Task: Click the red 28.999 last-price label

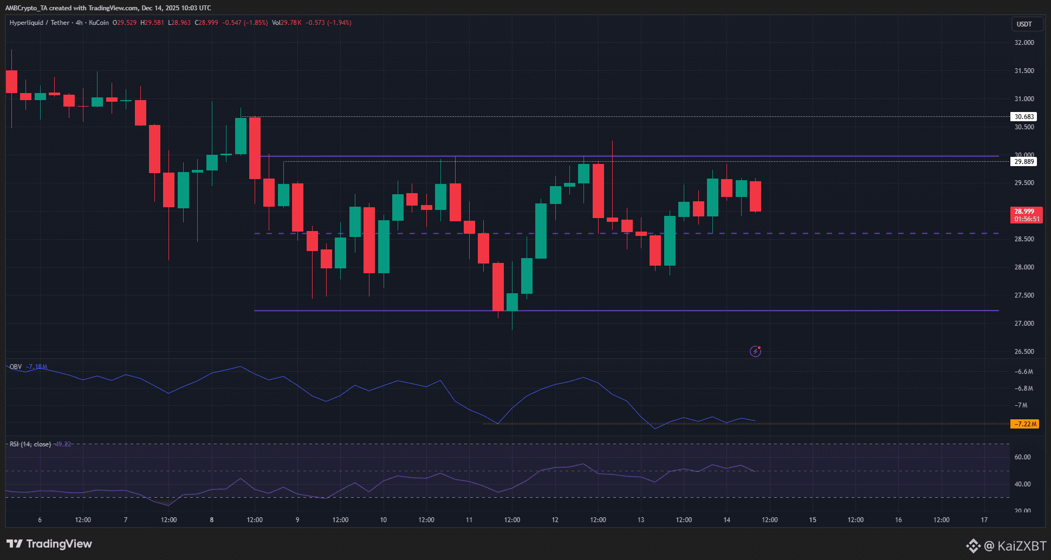Action: coord(1026,212)
